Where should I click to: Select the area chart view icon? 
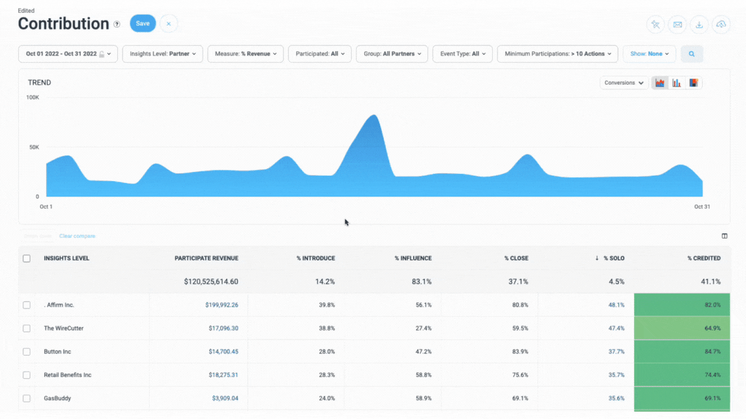pyautogui.click(x=660, y=83)
